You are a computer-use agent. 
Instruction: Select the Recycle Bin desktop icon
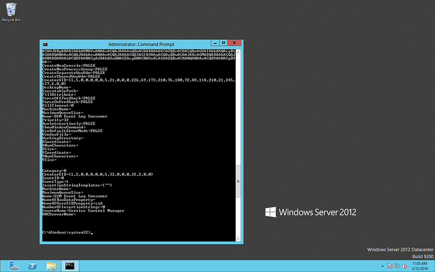pyautogui.click(x=11, y=12)
